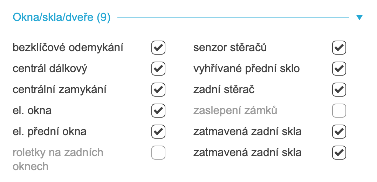Click the 'centrál dálkový' label text
This screenshot has width=377, height=182.
(50, 69)
